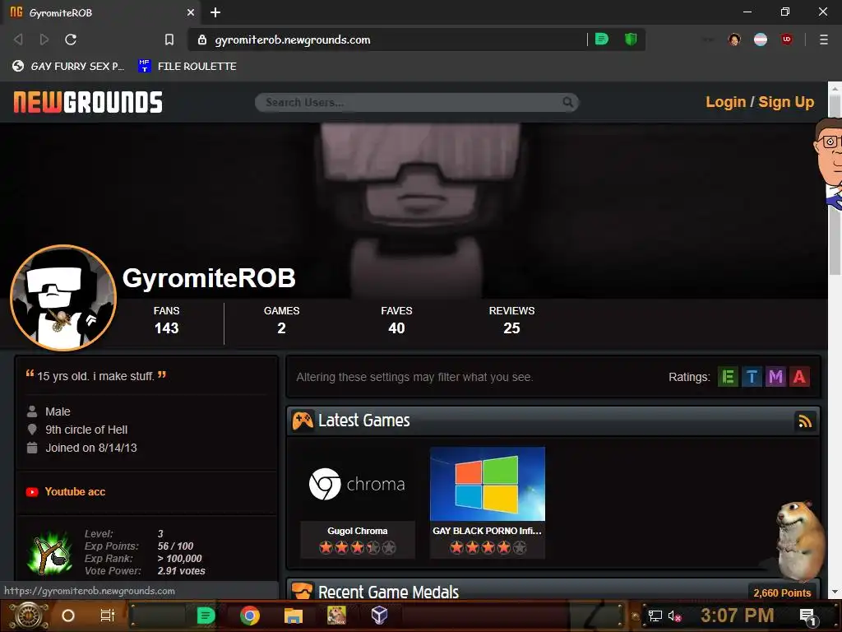
Task: Click the green notes app on the taskbar
Action: (206, 616)
